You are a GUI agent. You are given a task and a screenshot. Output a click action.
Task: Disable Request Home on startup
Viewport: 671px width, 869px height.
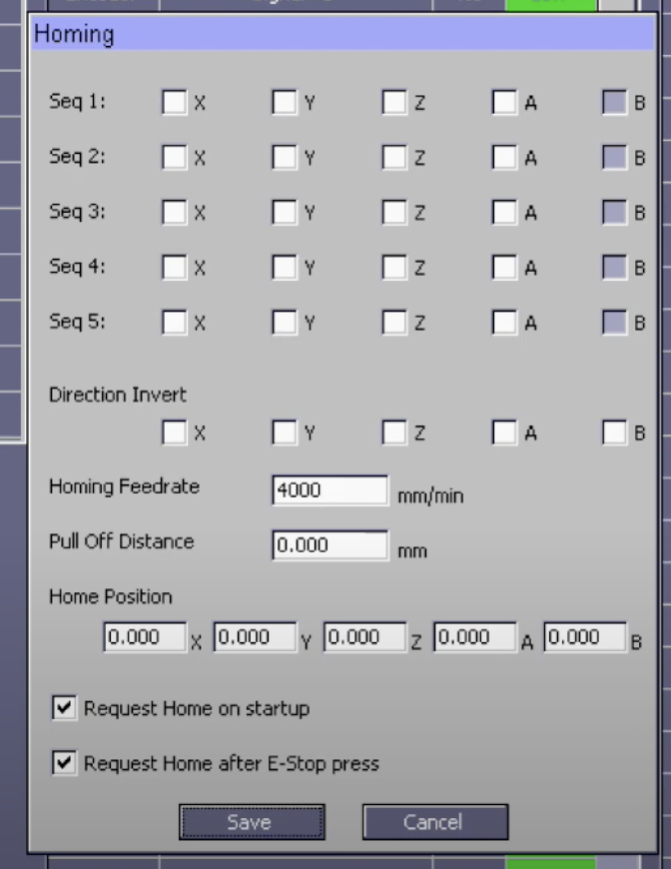(x=64, y=708)
